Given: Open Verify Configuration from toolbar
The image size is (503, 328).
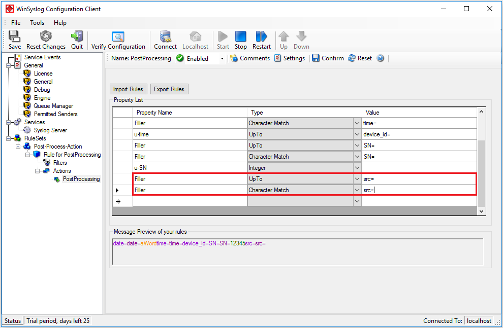Looking at the screenshot, I should pyautogui.click(x=118, y=40).
